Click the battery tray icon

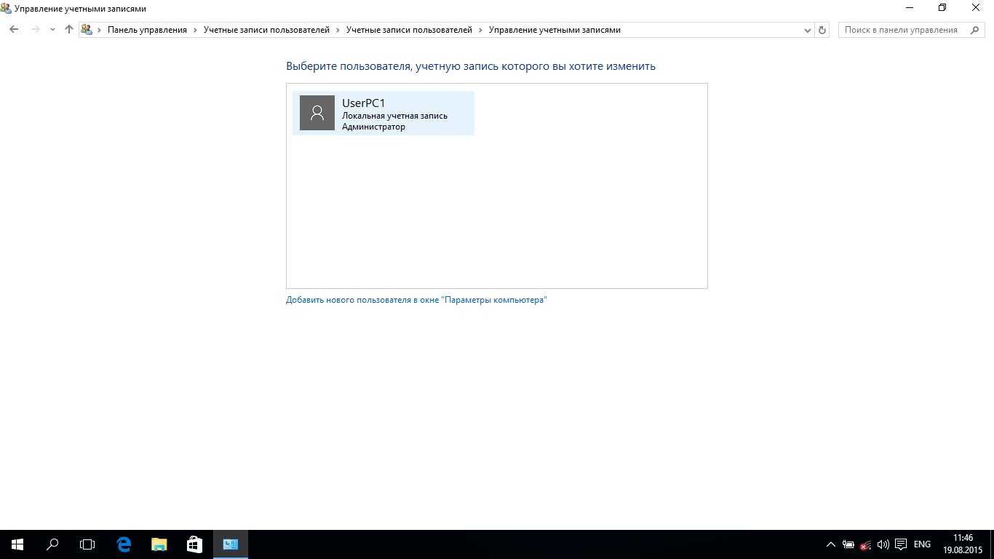(848, 544)
